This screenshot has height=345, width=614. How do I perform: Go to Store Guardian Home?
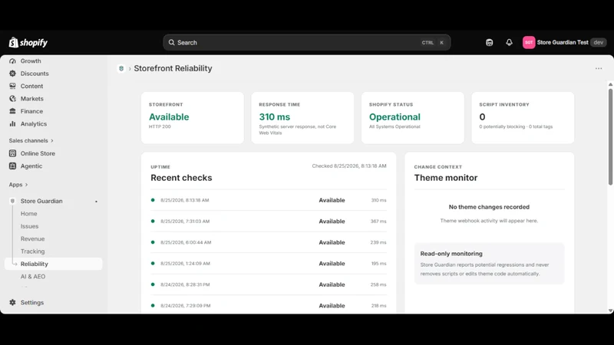tap(28, 214)
